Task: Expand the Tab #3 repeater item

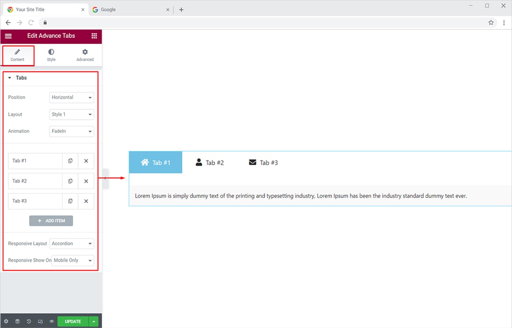Action: coord(35,201)
